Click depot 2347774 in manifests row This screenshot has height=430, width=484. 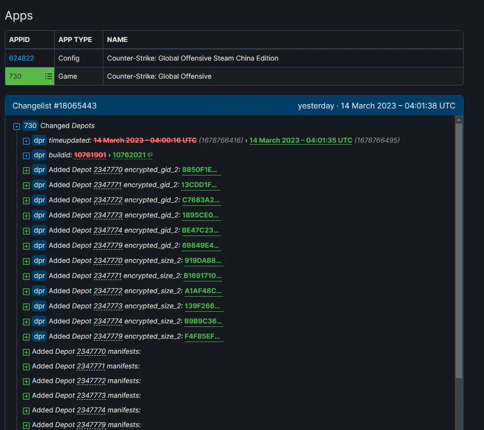(91, 410)
